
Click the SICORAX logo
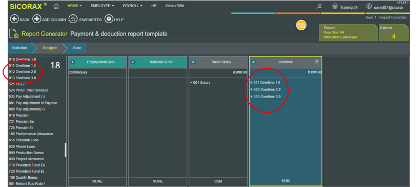(x=28, y=6)
